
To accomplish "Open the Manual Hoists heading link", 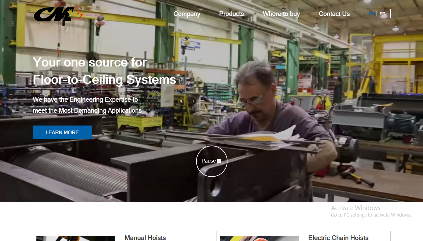I will pyautogui.click(x=145, y=238).
